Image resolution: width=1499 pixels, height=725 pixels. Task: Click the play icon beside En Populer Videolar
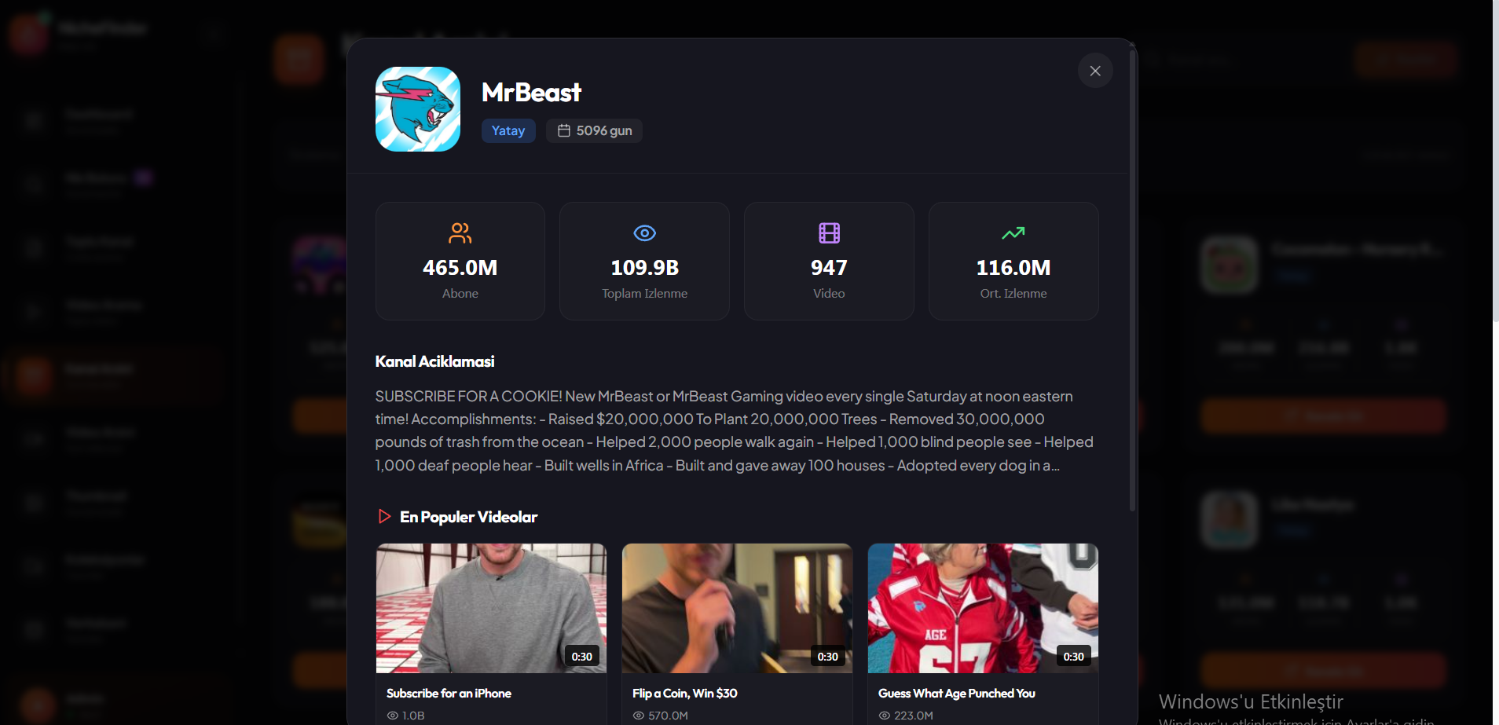point(384,516)
